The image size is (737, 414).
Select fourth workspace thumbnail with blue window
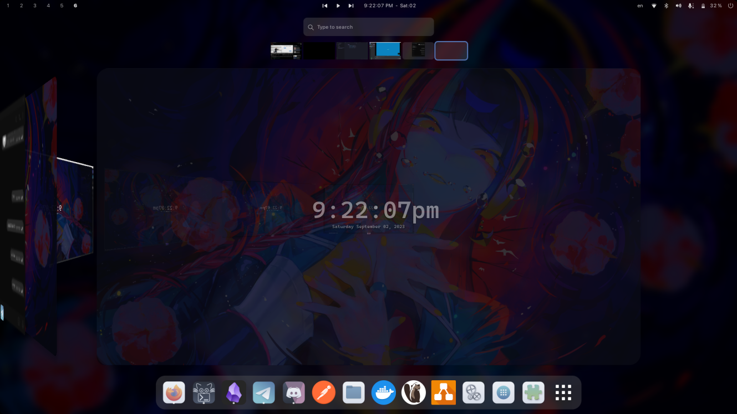(x=385, y=51)
